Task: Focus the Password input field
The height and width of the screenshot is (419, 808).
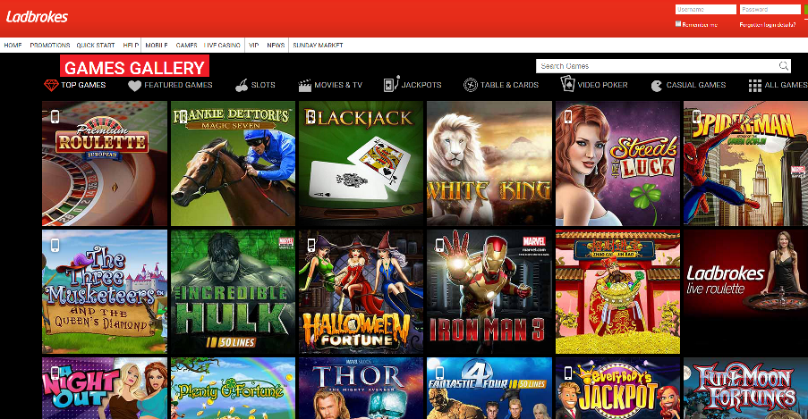Action: point(770,9)
